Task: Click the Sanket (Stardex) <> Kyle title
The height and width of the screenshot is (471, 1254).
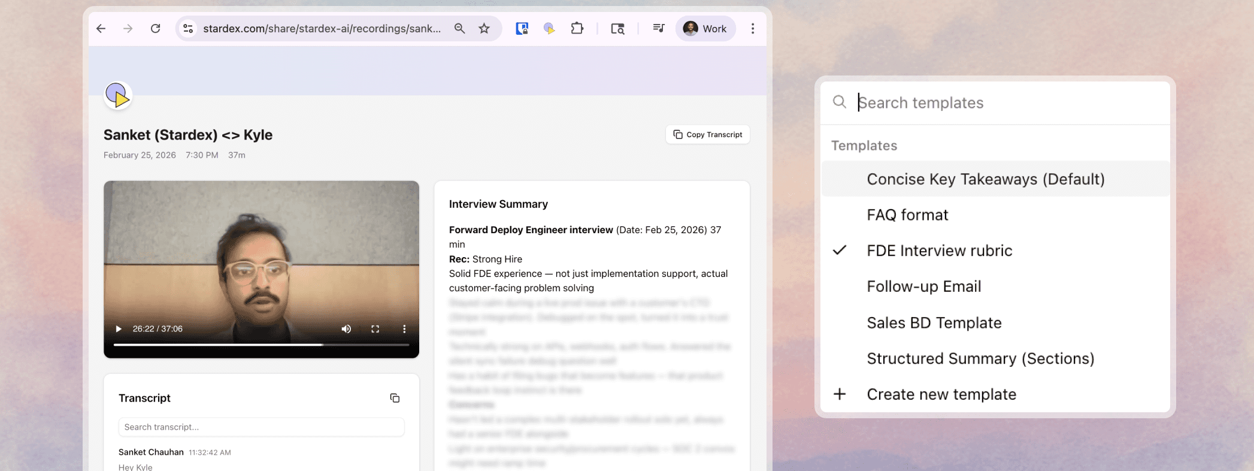Action: pos(188,135)
